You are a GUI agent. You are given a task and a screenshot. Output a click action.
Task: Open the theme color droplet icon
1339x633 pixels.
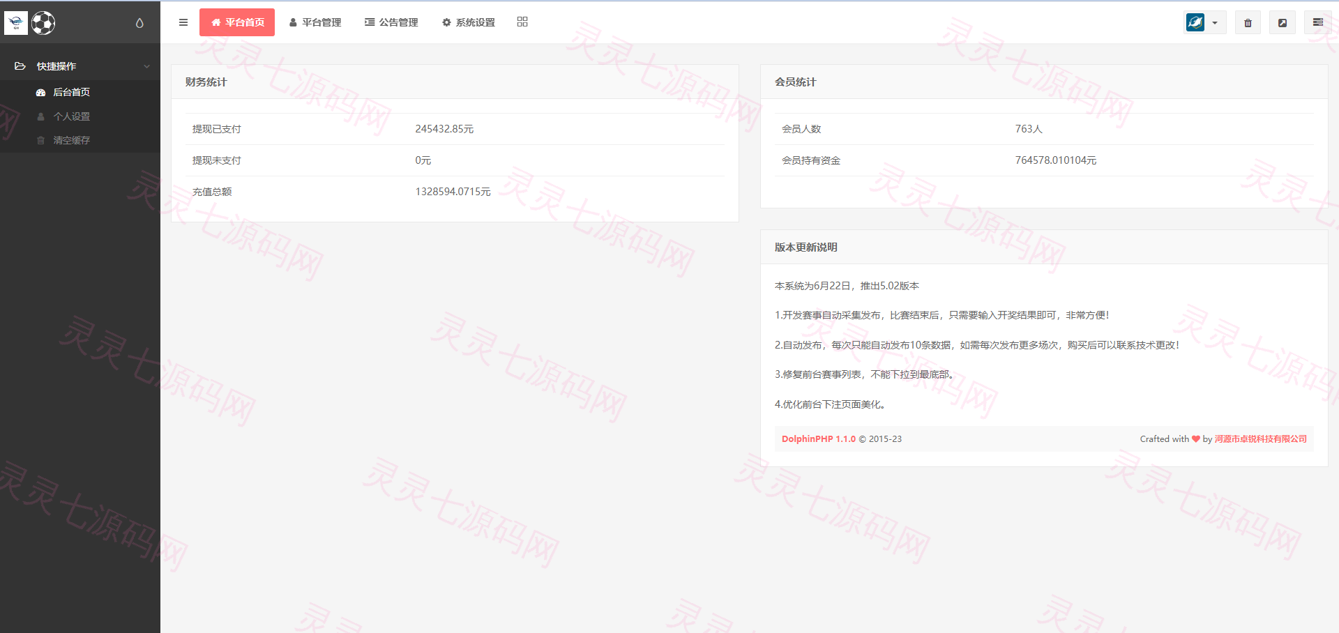(x=139, y=23)
